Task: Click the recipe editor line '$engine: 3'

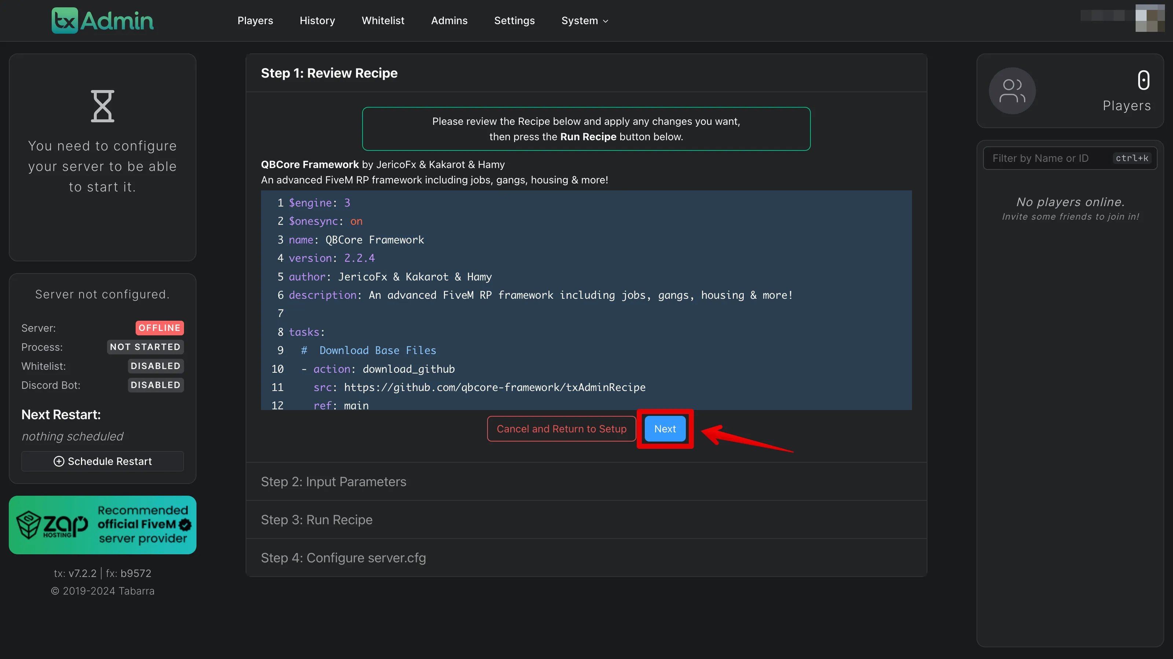Action: pyautogui.click(x=319, y=203)
